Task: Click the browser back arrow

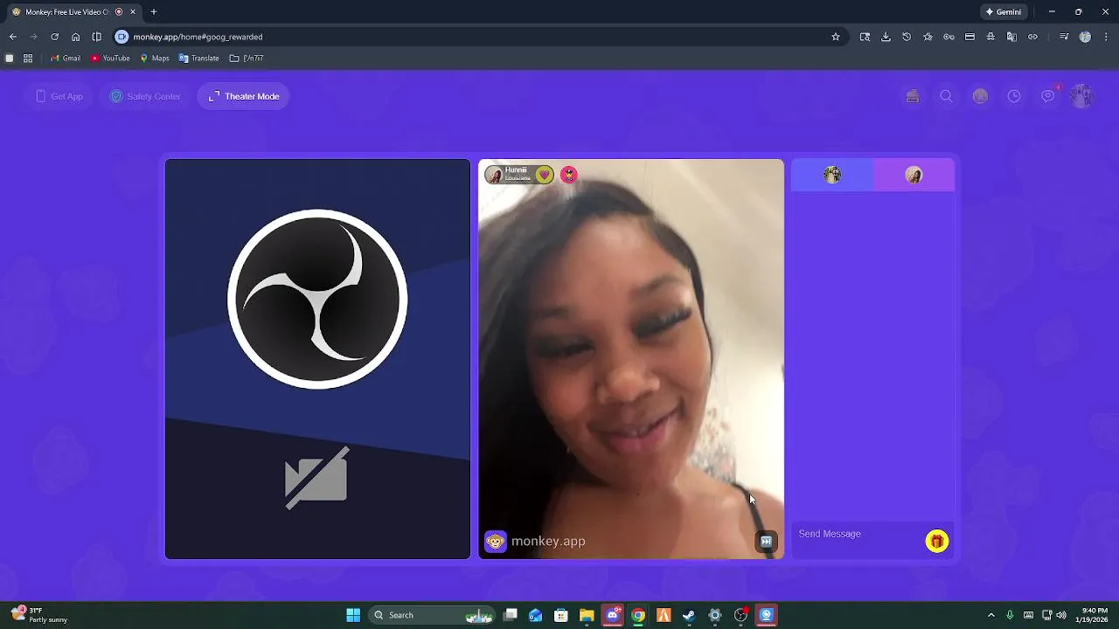Action: tap(13, 37)
